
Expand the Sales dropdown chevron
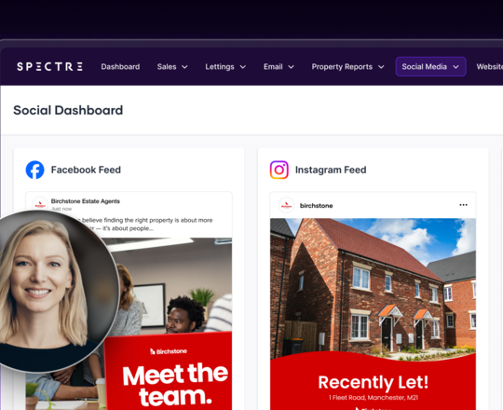184,67
